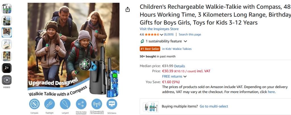Click the Search this page link

[190, 35]
